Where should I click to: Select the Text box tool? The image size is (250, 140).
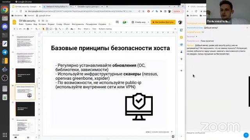point(47,29)
